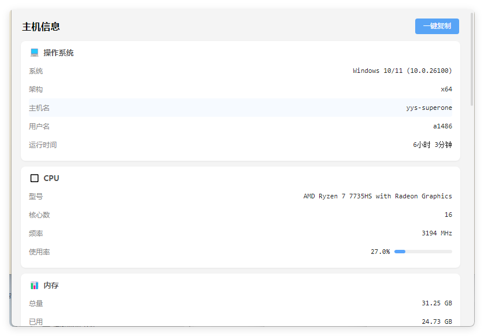
Task: Click the 主机信息 page title
Action: pyautogui.click(x=40, y=27)
